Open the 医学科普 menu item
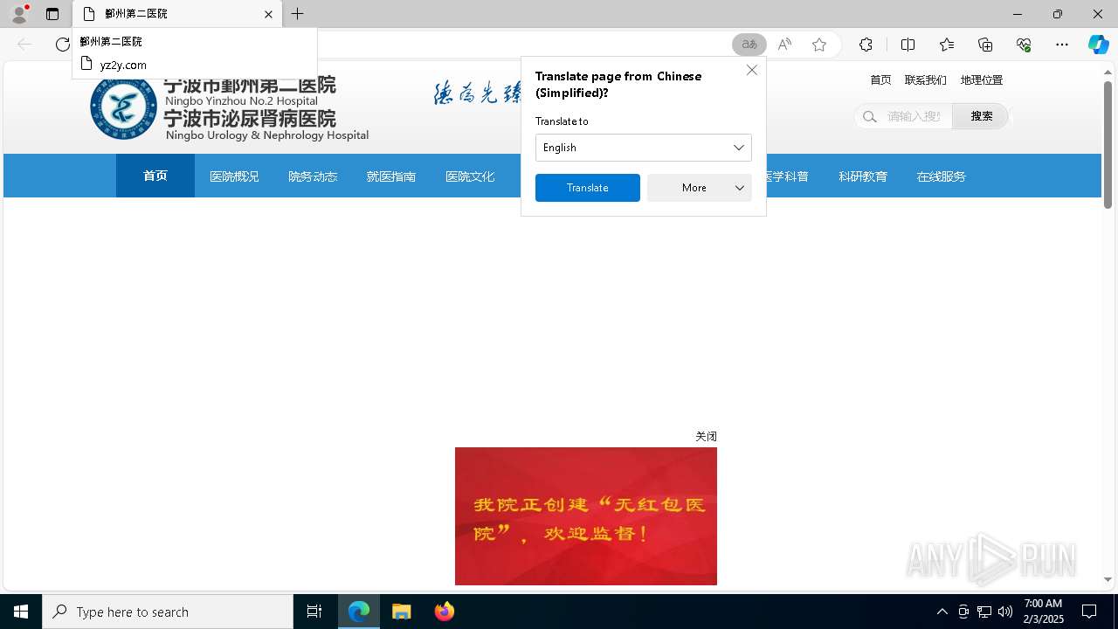 coord(786,176)
